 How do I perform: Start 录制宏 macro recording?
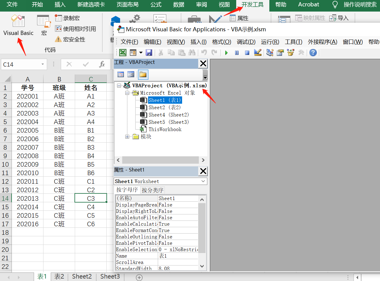click(x=67, y=18)
